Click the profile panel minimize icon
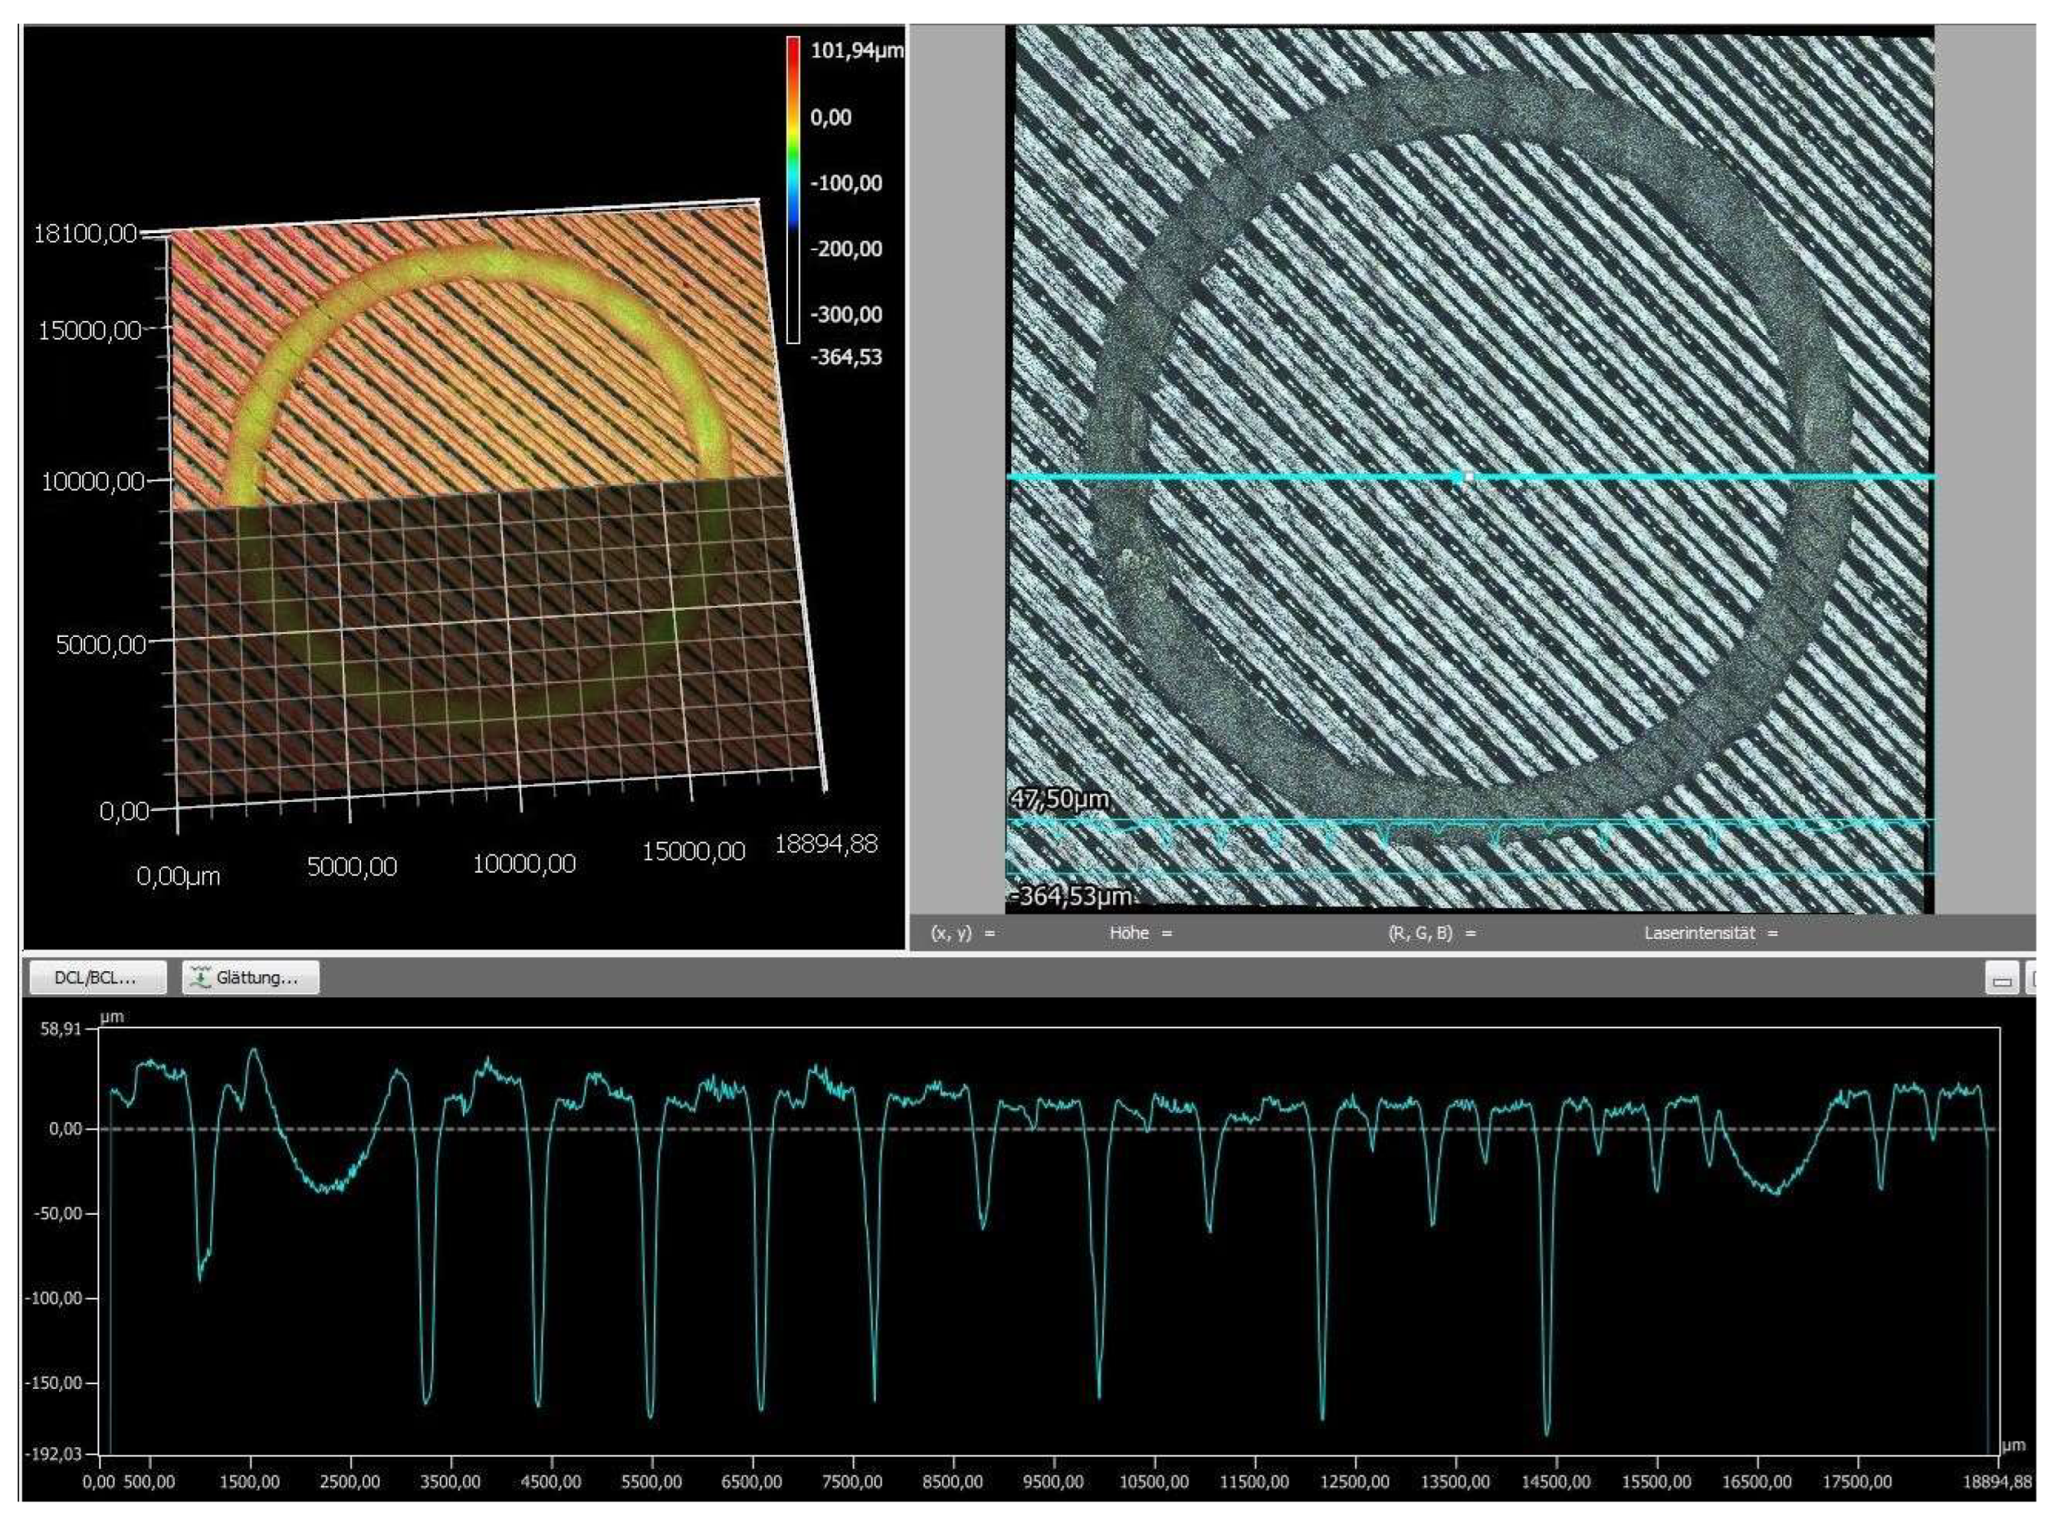 click(x=2001, y=980)
